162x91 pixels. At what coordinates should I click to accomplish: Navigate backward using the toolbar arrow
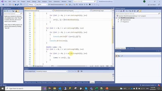tap(3, 5)
